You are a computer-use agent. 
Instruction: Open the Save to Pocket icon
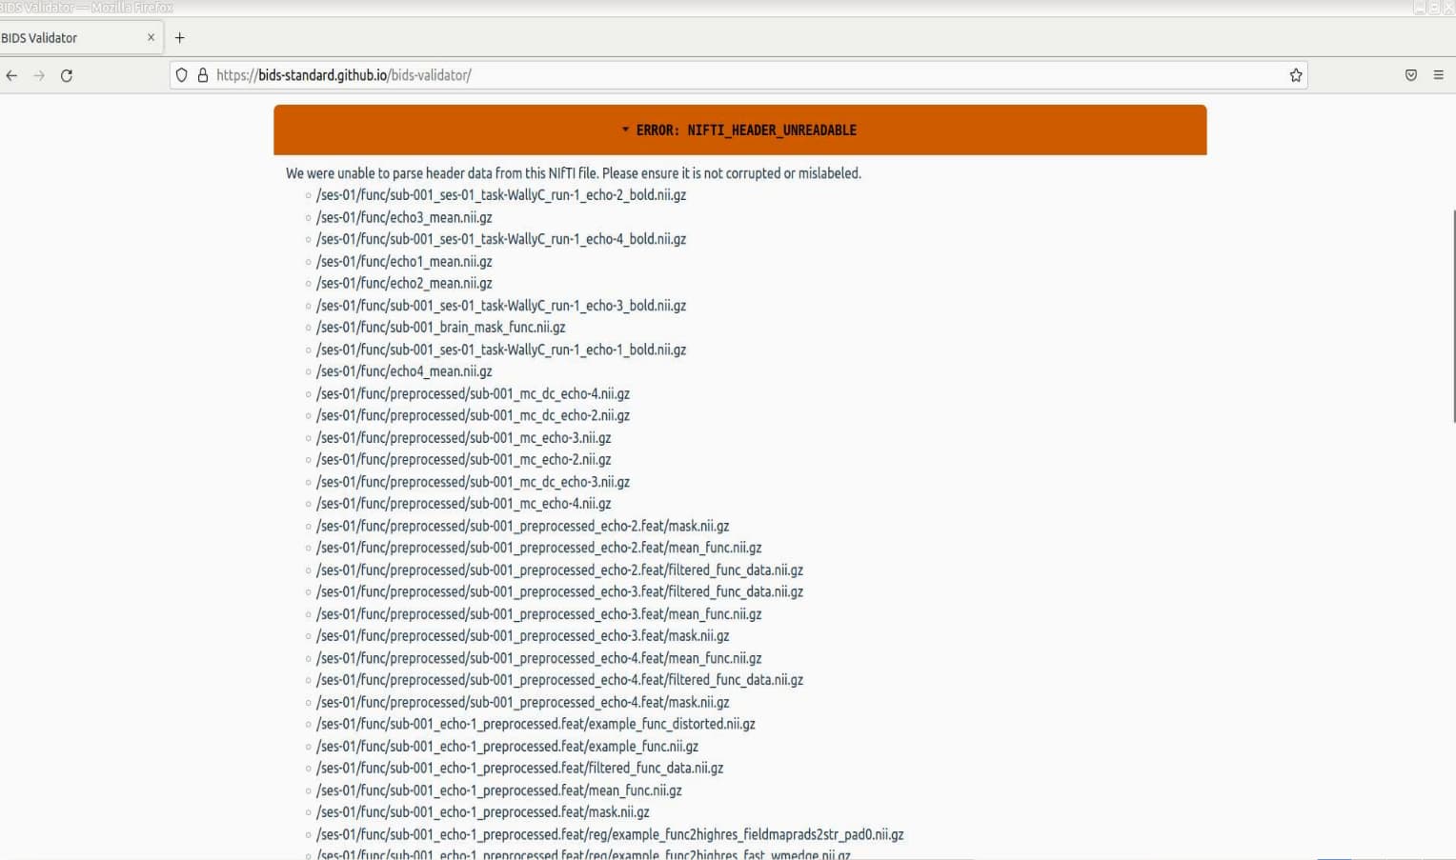[x=1410, y=75]
